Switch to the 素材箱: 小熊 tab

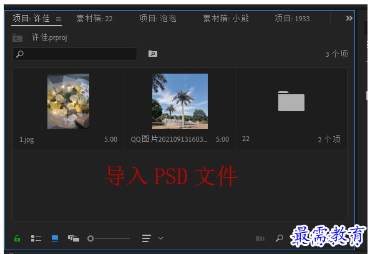226,19
